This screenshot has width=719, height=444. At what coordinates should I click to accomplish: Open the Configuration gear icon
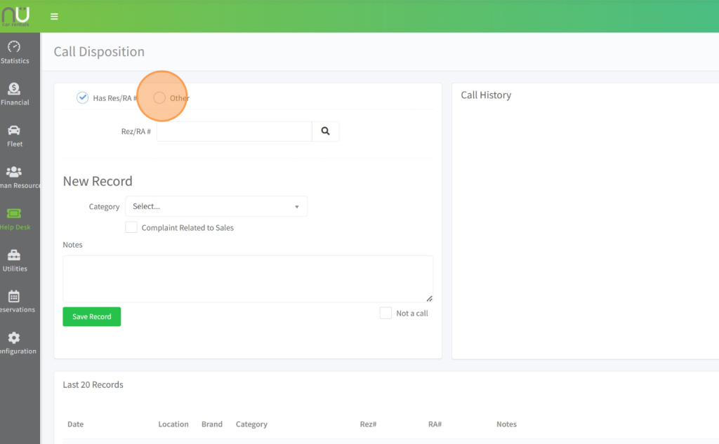14,338
